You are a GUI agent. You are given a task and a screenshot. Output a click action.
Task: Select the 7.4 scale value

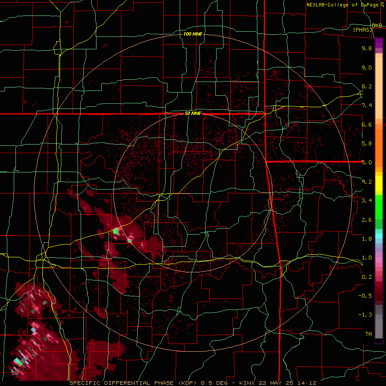pos(367,106)
